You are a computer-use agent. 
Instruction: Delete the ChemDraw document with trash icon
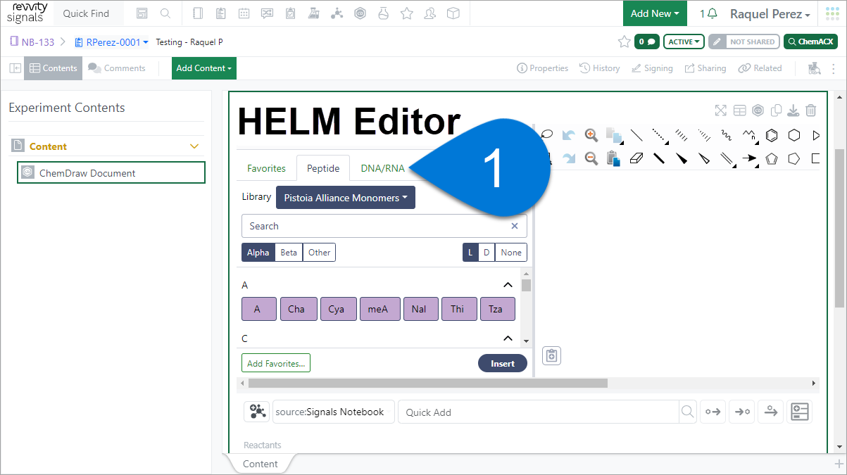click(x=811, y=110)
